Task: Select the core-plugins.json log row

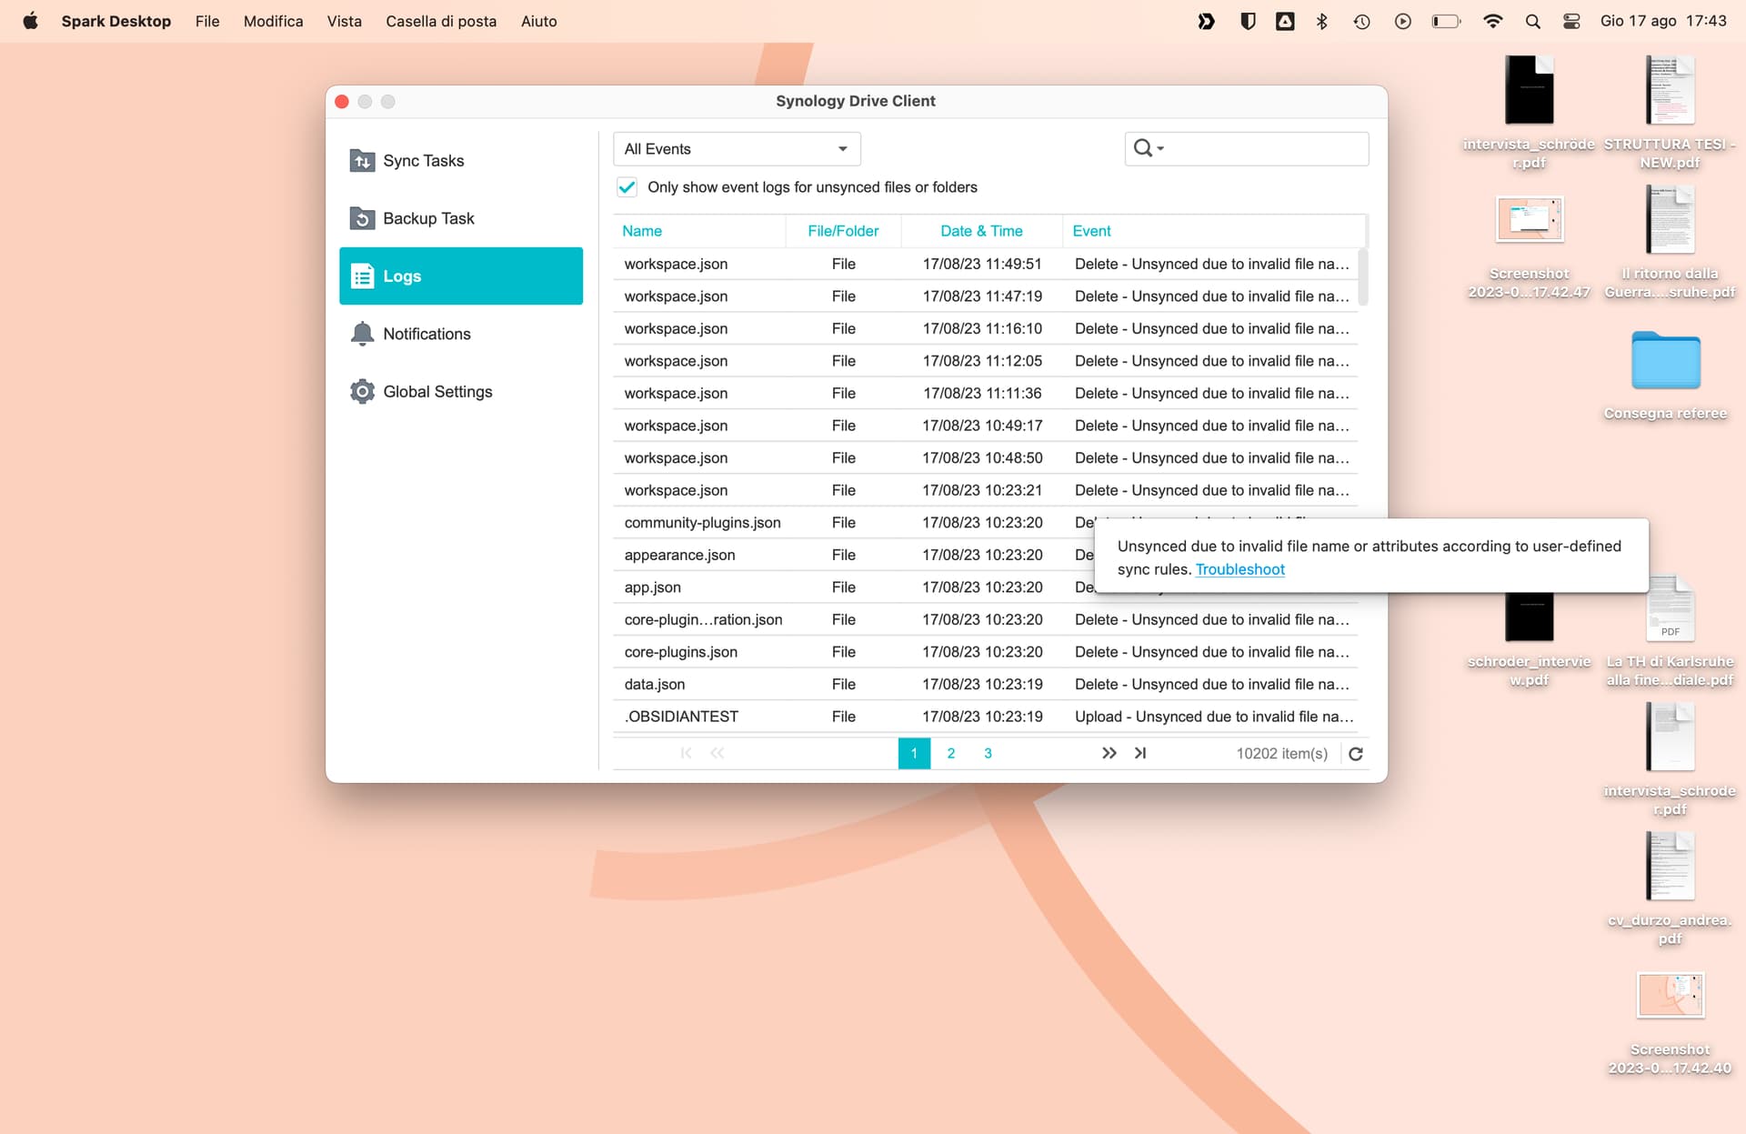Action: pyautogui.click(x=986, y=652)
